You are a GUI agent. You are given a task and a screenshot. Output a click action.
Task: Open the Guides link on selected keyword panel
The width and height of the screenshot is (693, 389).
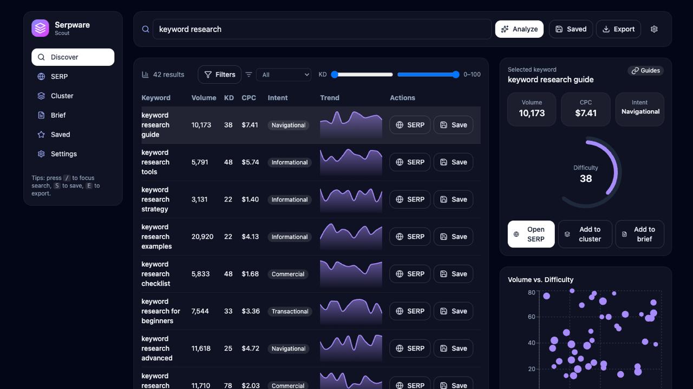(x=645, y=70)
